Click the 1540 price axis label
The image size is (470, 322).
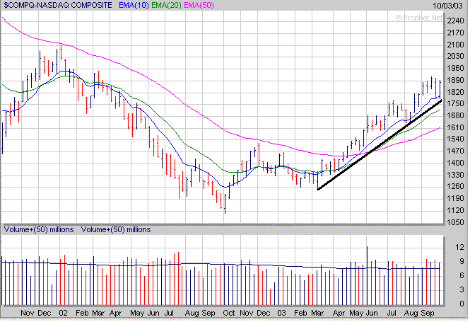tap(455, 139)
